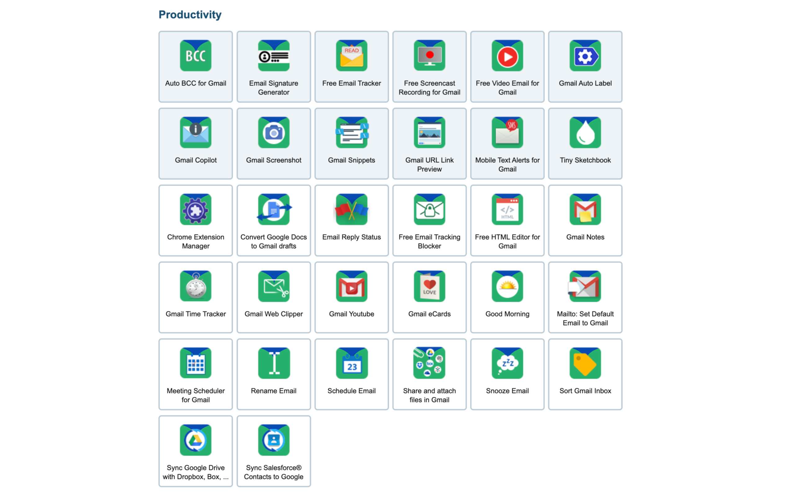The width and height of the screenshot is (792, 502).
Task: Select the Sort Gmail Inbox tag icon
Action: pos(585,363)
